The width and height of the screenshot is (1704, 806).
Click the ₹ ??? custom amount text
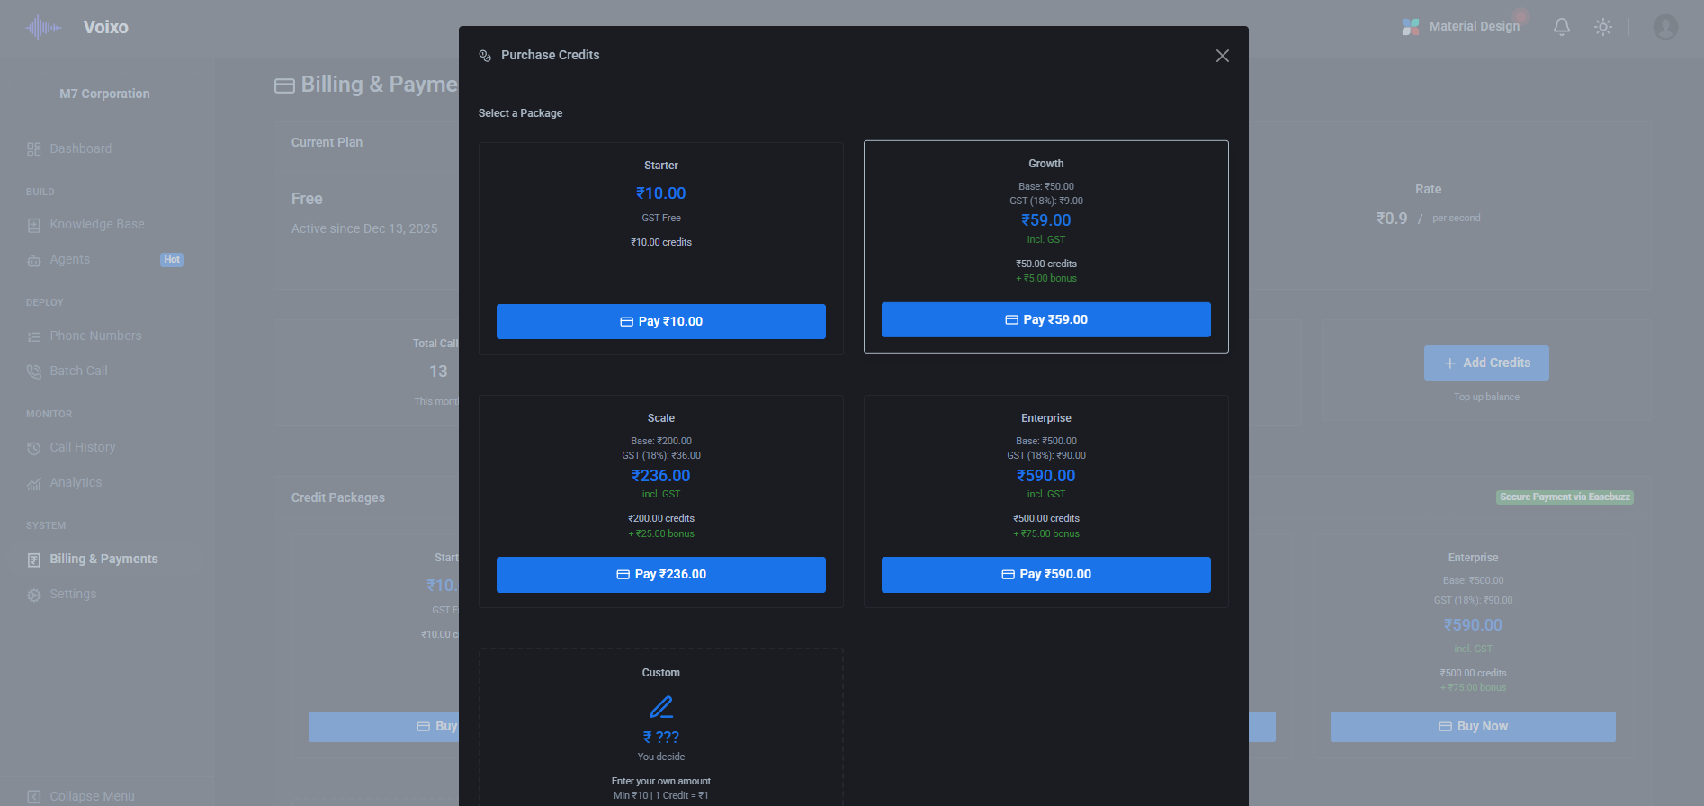click(x=661, y=737)
